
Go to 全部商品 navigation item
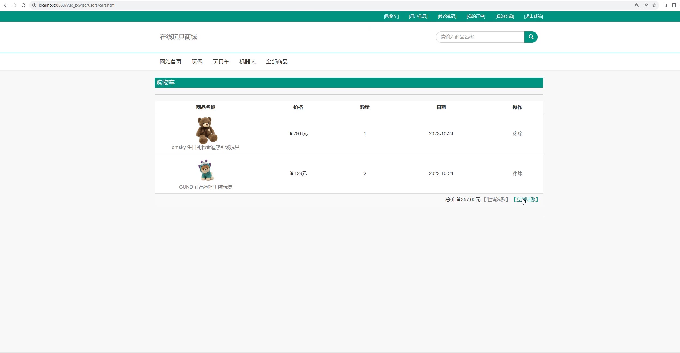[x=277, y=62]
